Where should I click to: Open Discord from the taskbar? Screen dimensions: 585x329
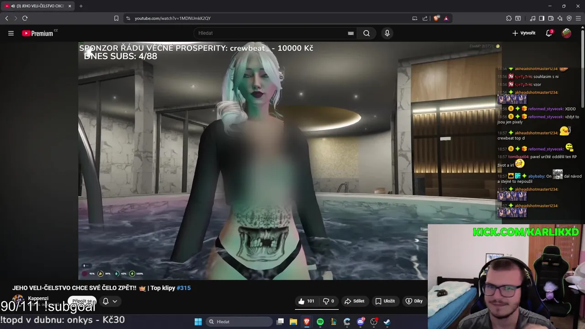click(361, 322)
